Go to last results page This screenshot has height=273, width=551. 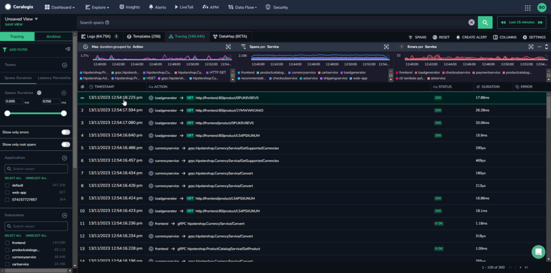526,268
